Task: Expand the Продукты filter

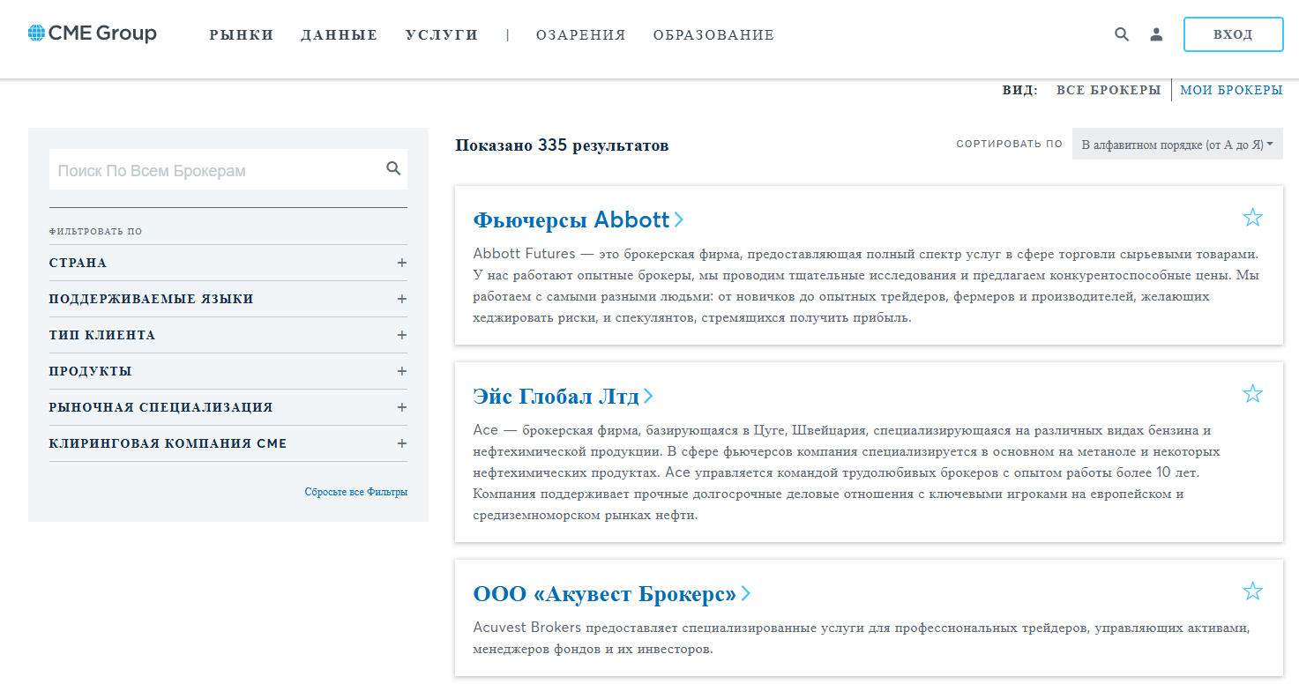Action: (x=228, y=371)
